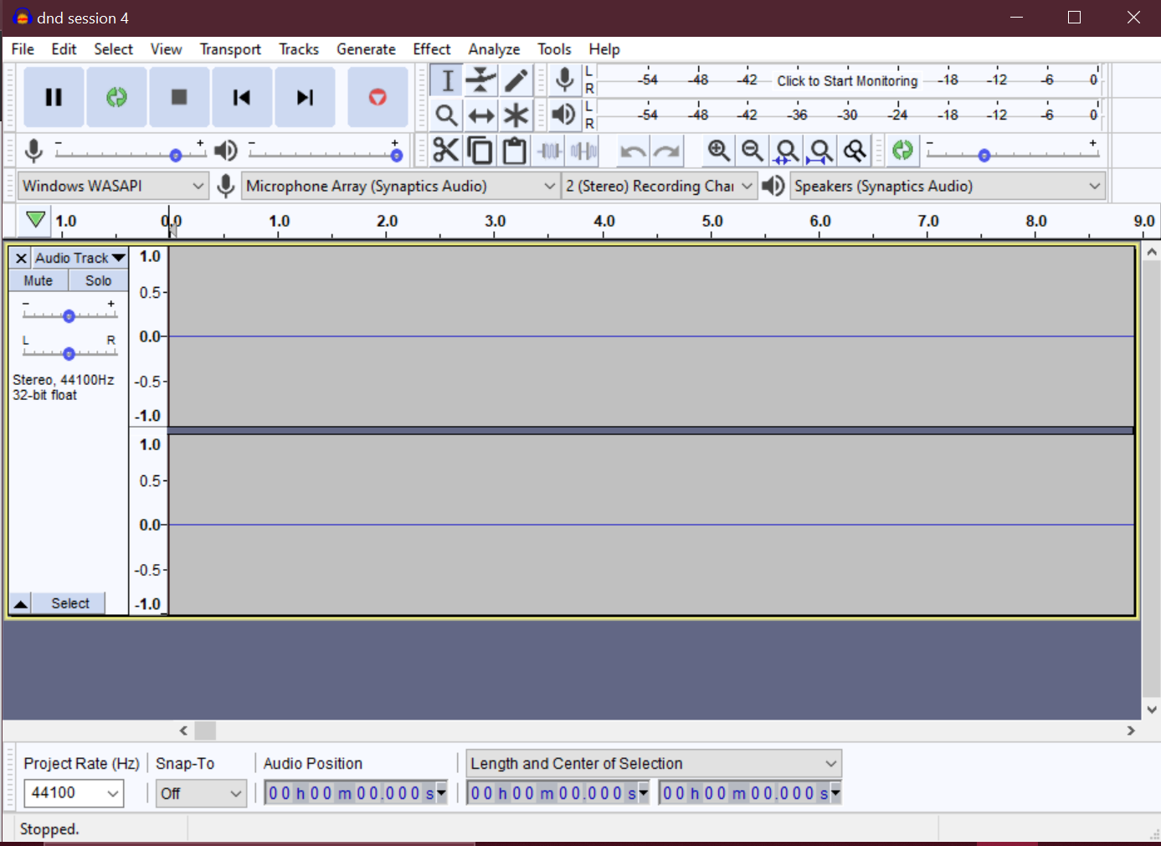The image size is (1161, 846).
Task: Toggle Solo on the Audio Track
Action: tap(98, 280)
